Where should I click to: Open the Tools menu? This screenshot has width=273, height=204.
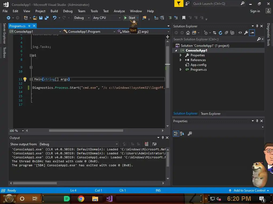(x=94, y=11)
